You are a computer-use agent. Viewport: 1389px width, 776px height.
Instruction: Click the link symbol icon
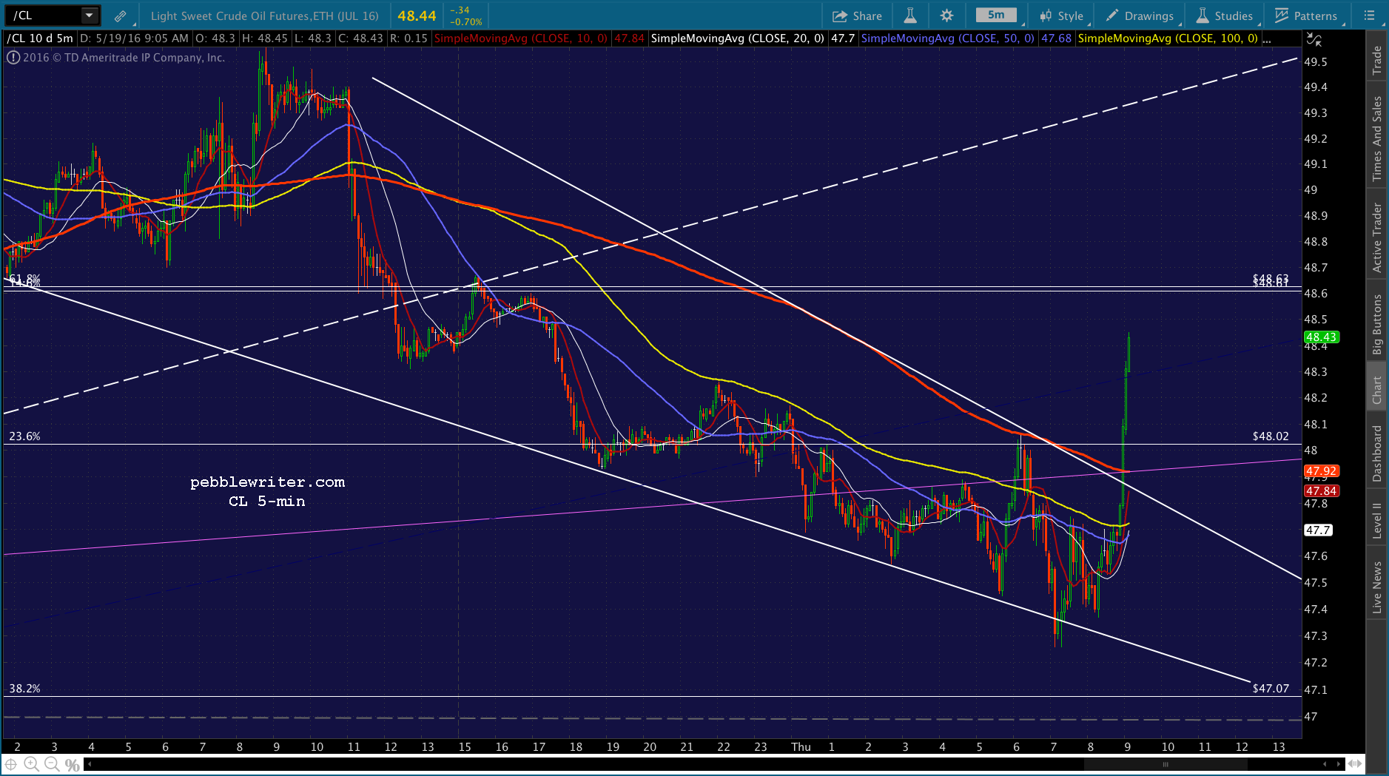120,16
